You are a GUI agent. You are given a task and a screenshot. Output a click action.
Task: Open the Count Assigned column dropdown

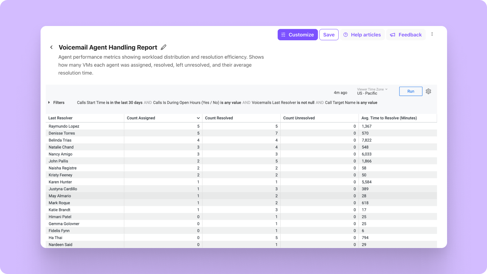198,118
